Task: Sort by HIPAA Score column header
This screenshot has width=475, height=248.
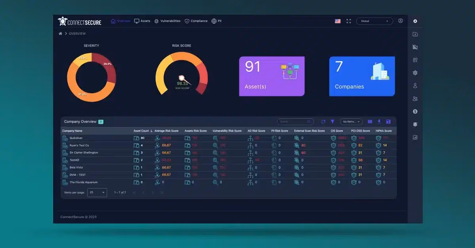Action: click(384, 131)
